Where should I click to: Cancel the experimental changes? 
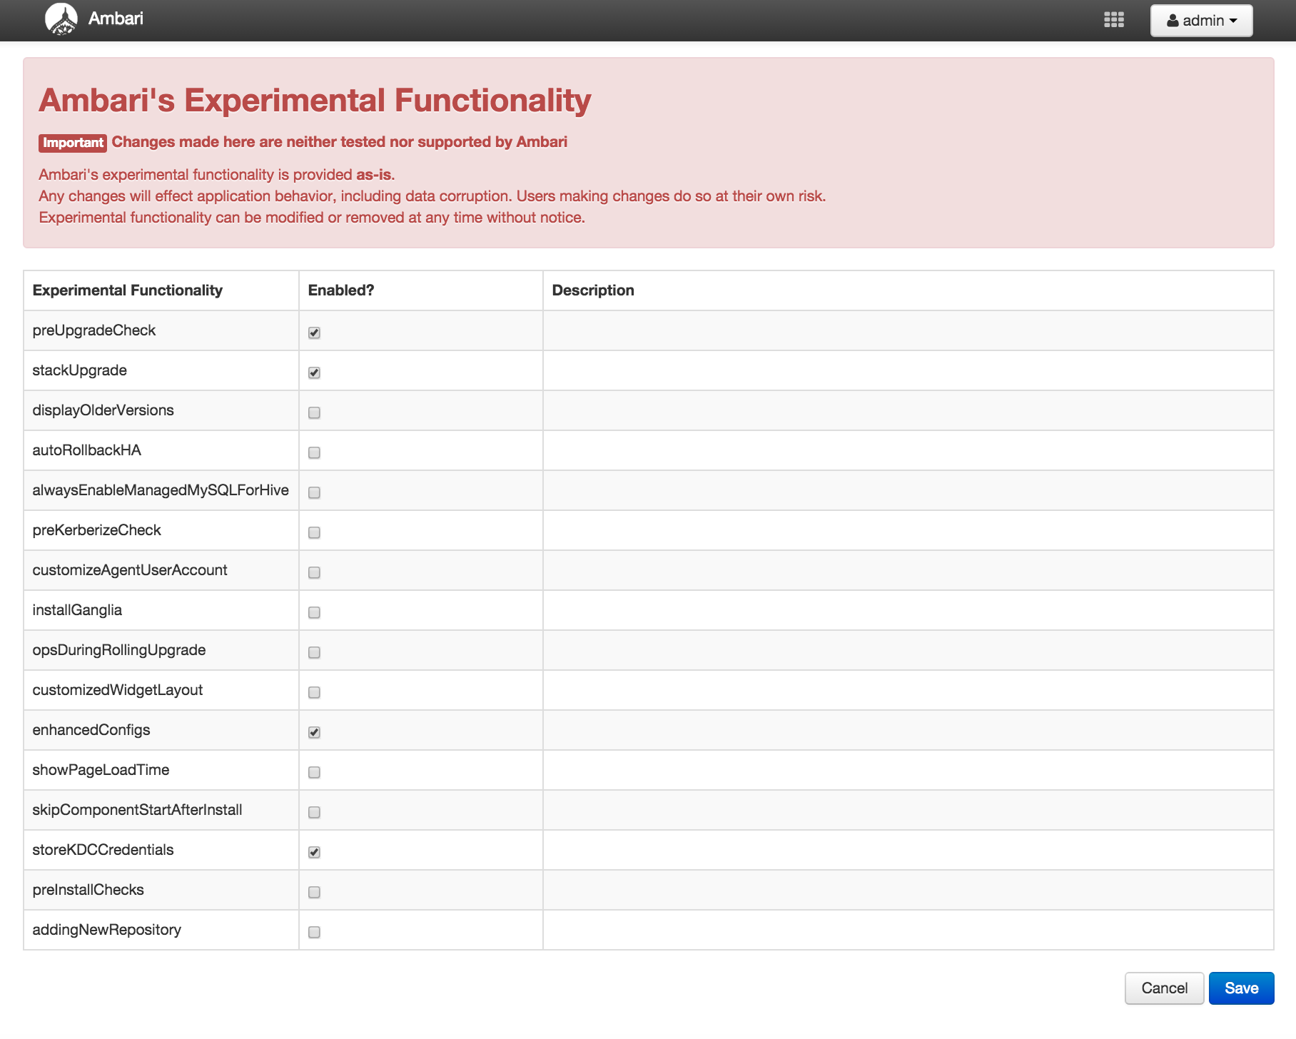coord(1164,988)
